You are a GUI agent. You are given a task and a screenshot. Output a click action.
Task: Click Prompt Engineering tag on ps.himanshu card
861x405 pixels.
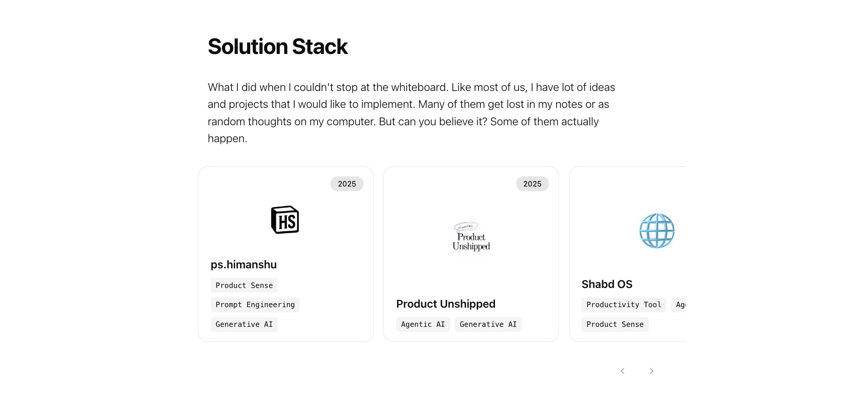(255, 305)
